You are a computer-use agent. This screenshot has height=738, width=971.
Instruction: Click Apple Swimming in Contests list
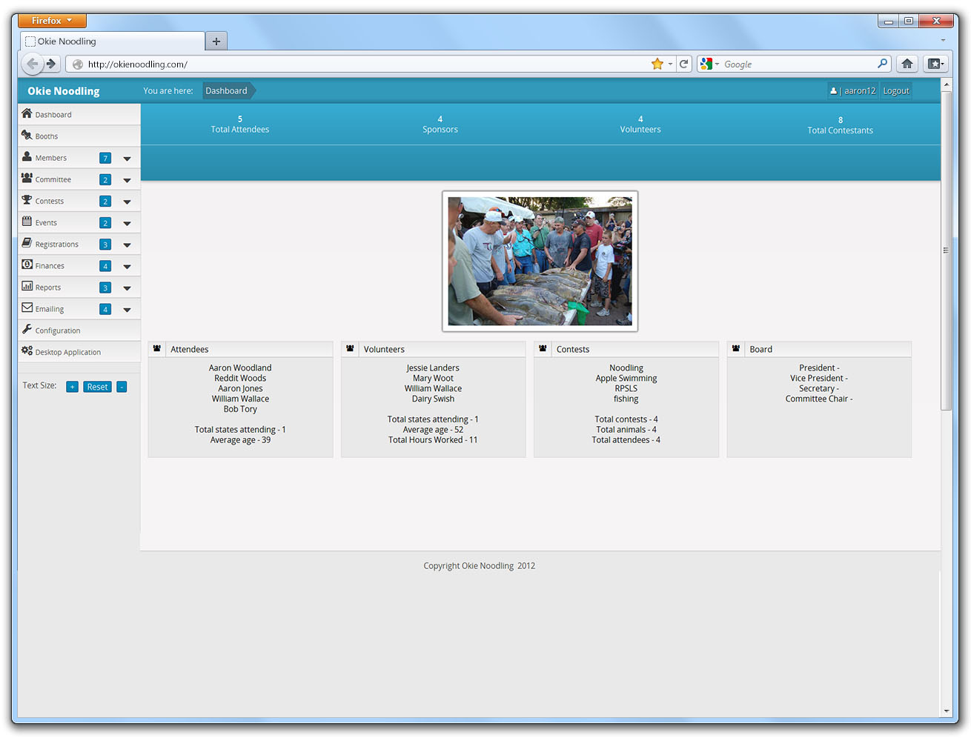pyautogui.click(x=626, y=378)
